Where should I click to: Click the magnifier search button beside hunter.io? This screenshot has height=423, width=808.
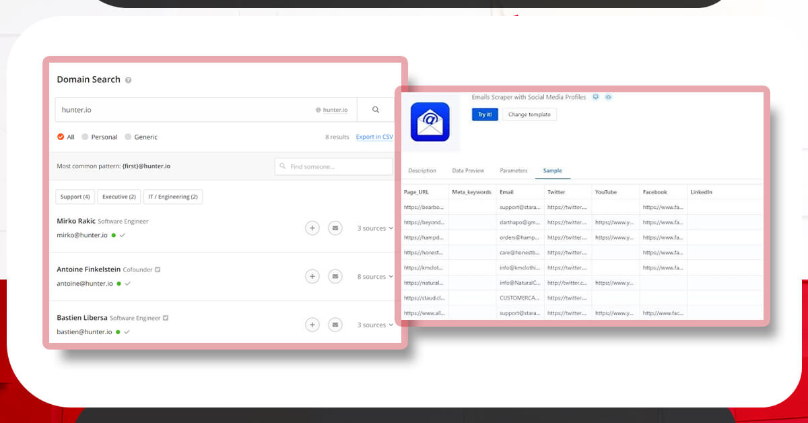(375, 110)
